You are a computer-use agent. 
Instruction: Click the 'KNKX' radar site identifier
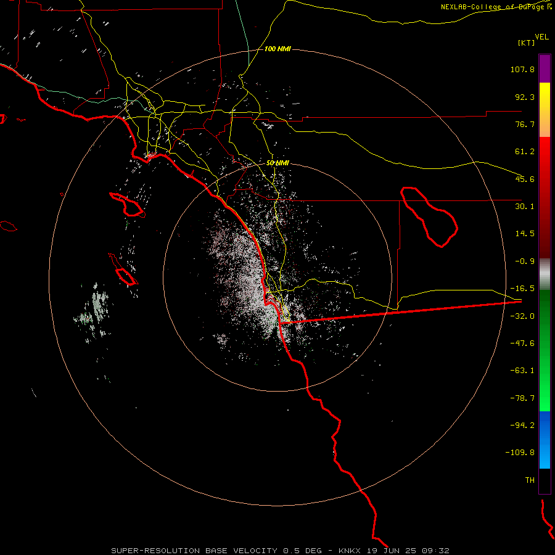350,551
